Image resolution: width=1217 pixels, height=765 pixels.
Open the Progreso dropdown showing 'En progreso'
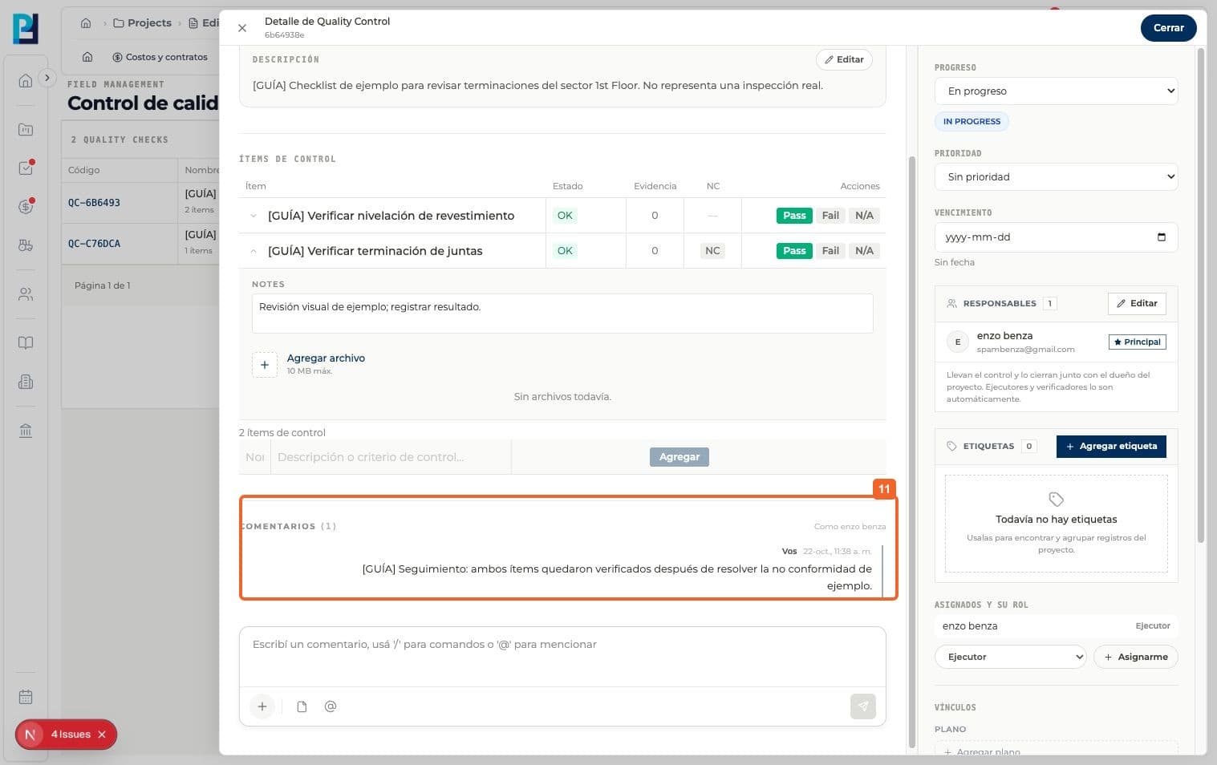pyautogui.click(x=1056, y=91)
